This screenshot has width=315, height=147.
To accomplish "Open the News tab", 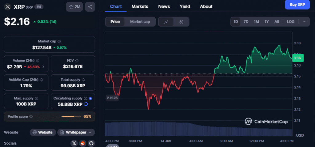I will click(x=164, y=6).
